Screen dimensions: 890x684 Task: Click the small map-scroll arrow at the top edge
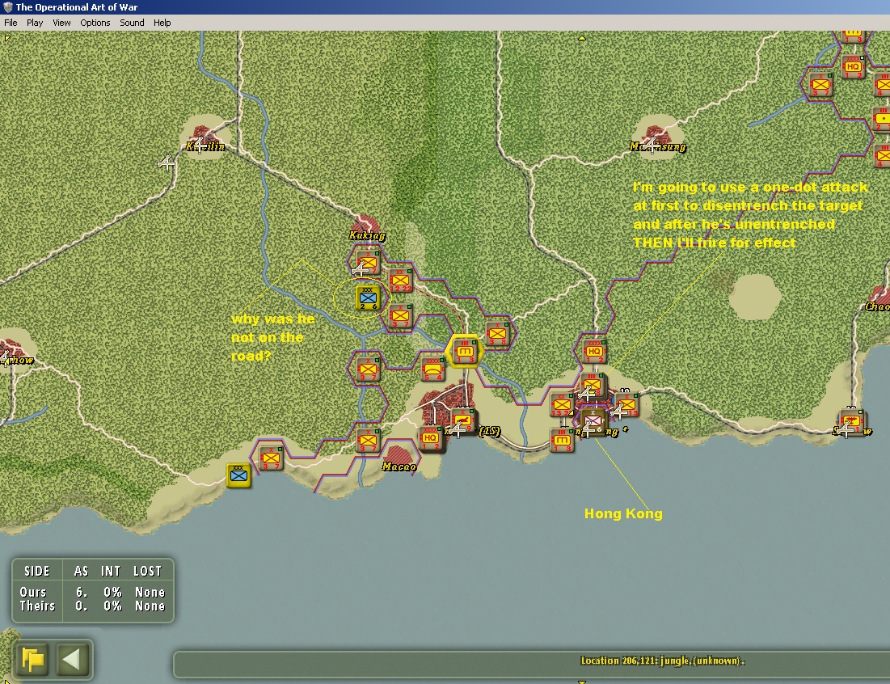coord(582,38)
